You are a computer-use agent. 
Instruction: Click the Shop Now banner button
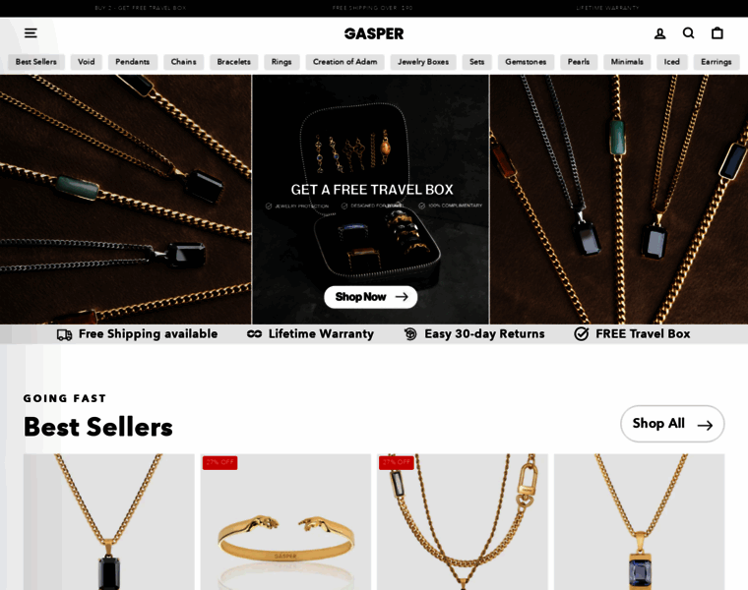pyautogui.click(x=371, y=297)
